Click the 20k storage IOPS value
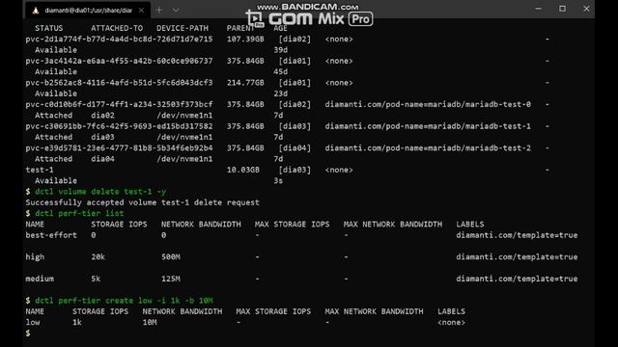The image size is (618, 347). point(98,257)
